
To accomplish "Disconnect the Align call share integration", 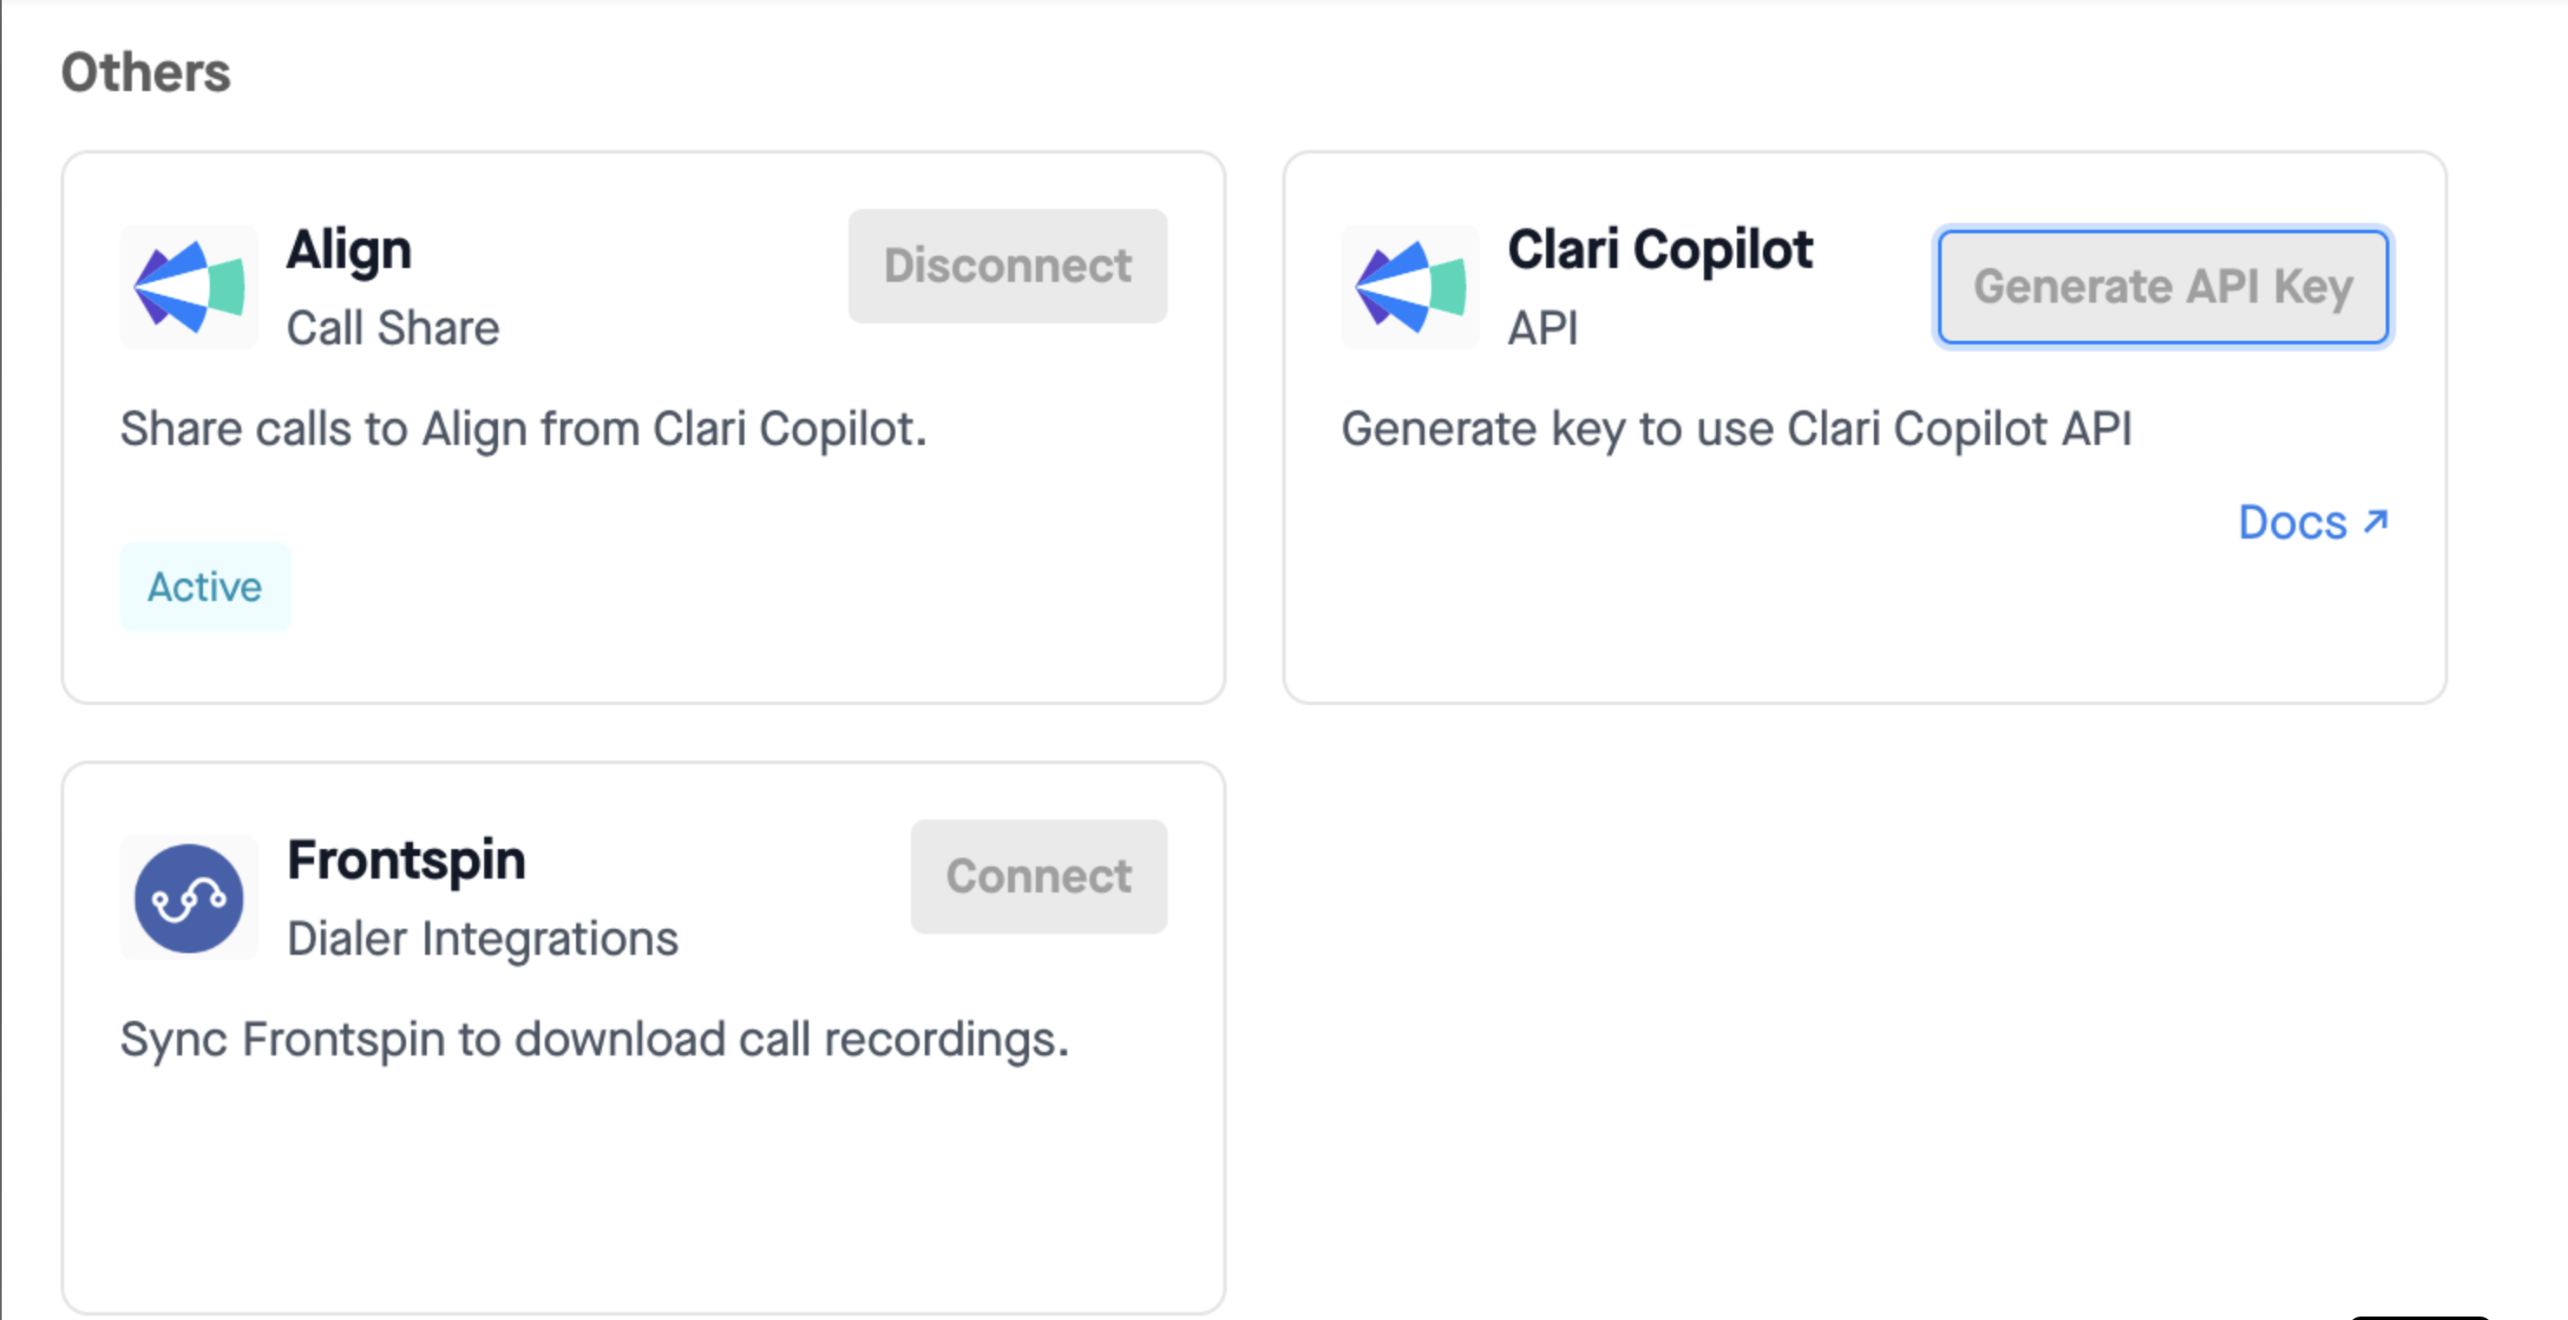I will (x=1007, y=266).
